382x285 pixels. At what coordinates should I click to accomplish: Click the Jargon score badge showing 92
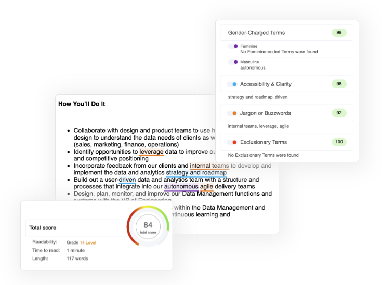[339, 113]
